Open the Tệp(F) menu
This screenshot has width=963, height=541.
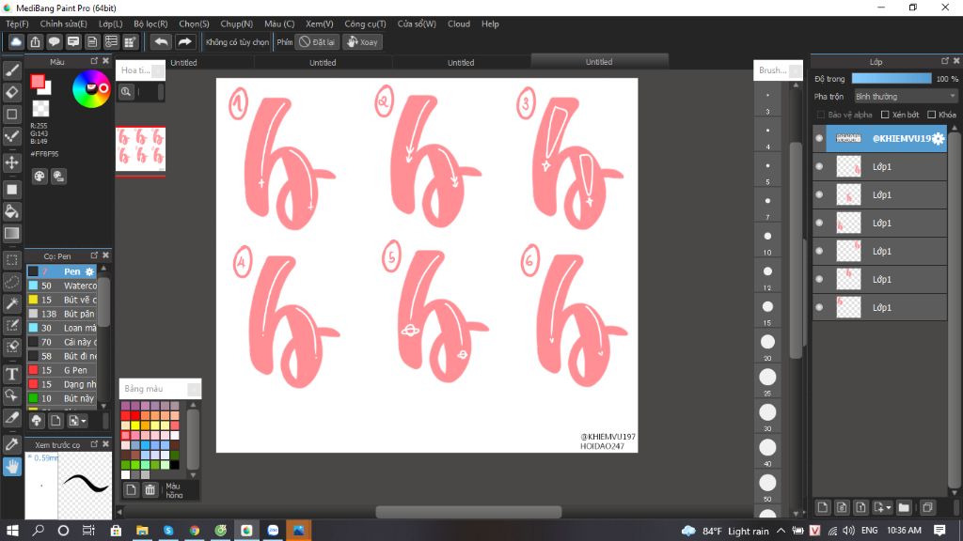point(17,23)
